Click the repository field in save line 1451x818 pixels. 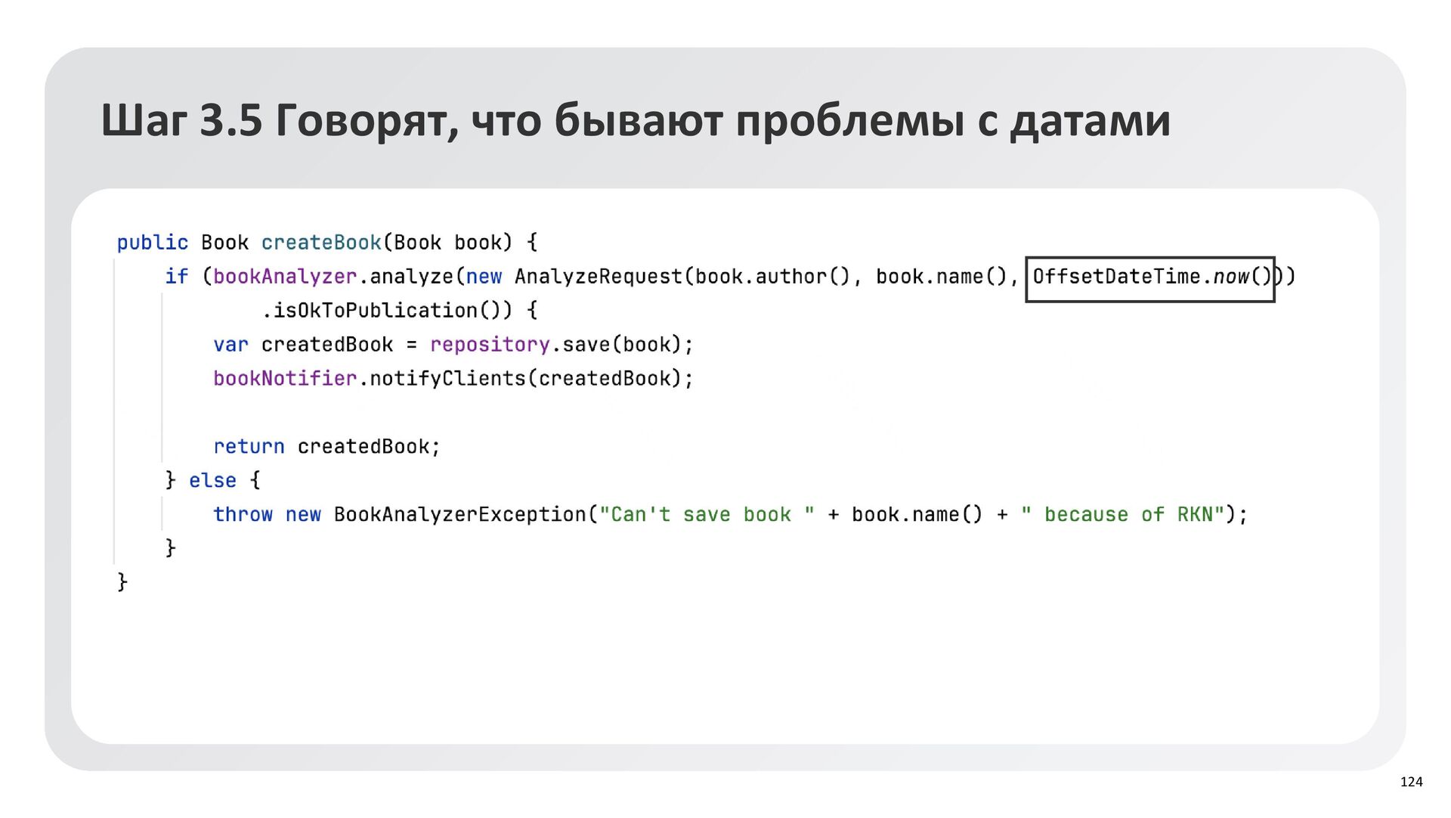(x=490, y=345)
